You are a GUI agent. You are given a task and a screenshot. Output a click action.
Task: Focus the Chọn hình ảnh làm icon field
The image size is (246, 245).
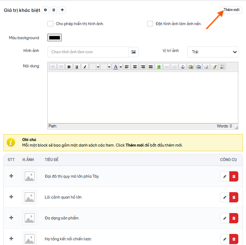coord(88,52)
